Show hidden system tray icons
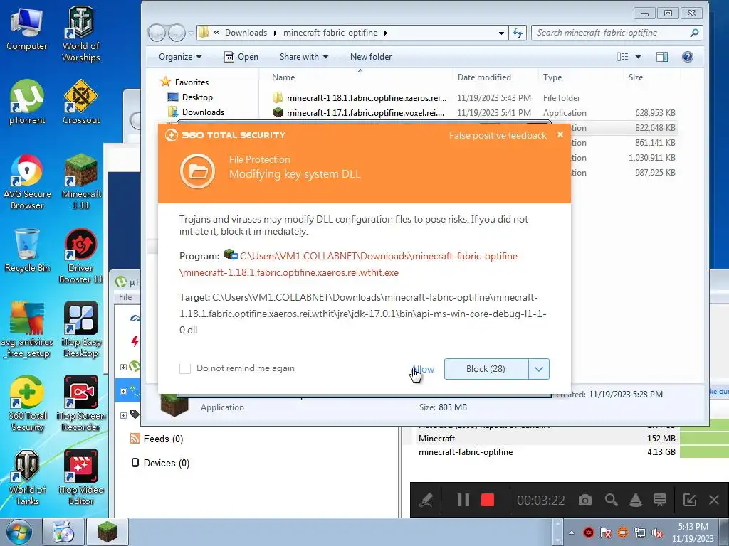729x546 pixels. (x=572, y=532)
